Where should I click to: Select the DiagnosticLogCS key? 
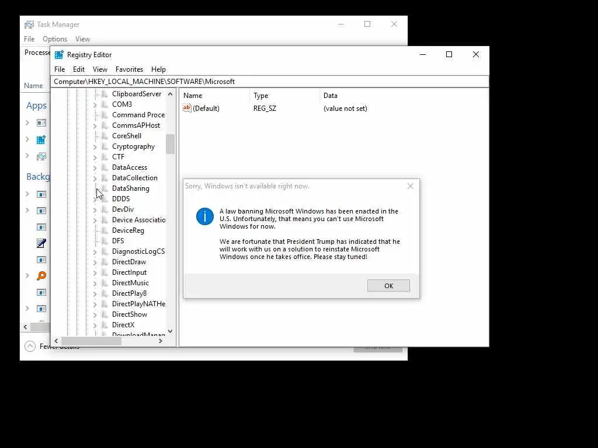click(x=138, y=251)
